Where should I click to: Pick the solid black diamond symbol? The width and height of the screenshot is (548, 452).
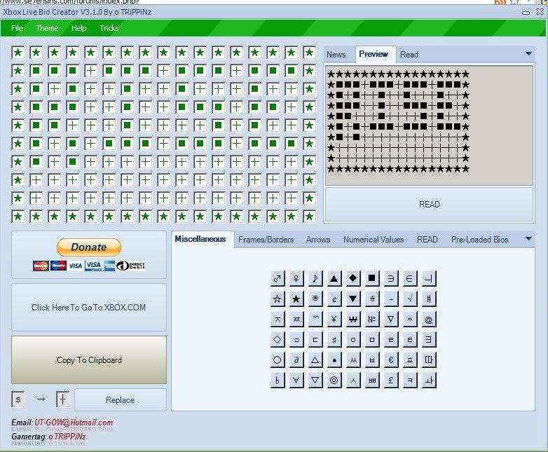[x=353, y=279]
